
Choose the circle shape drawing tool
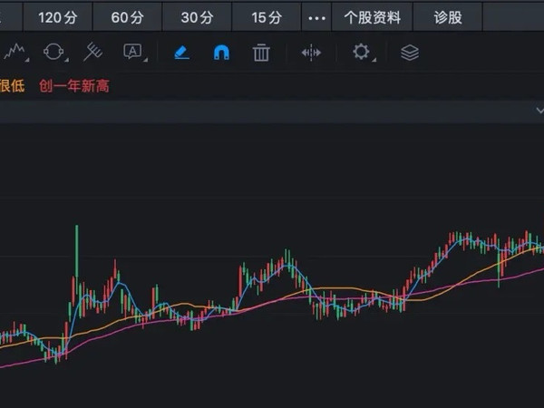coord(53,52)
